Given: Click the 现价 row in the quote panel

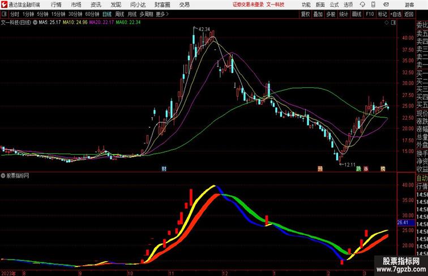Looking at the screenshot, I should click(x=422, y=114).
